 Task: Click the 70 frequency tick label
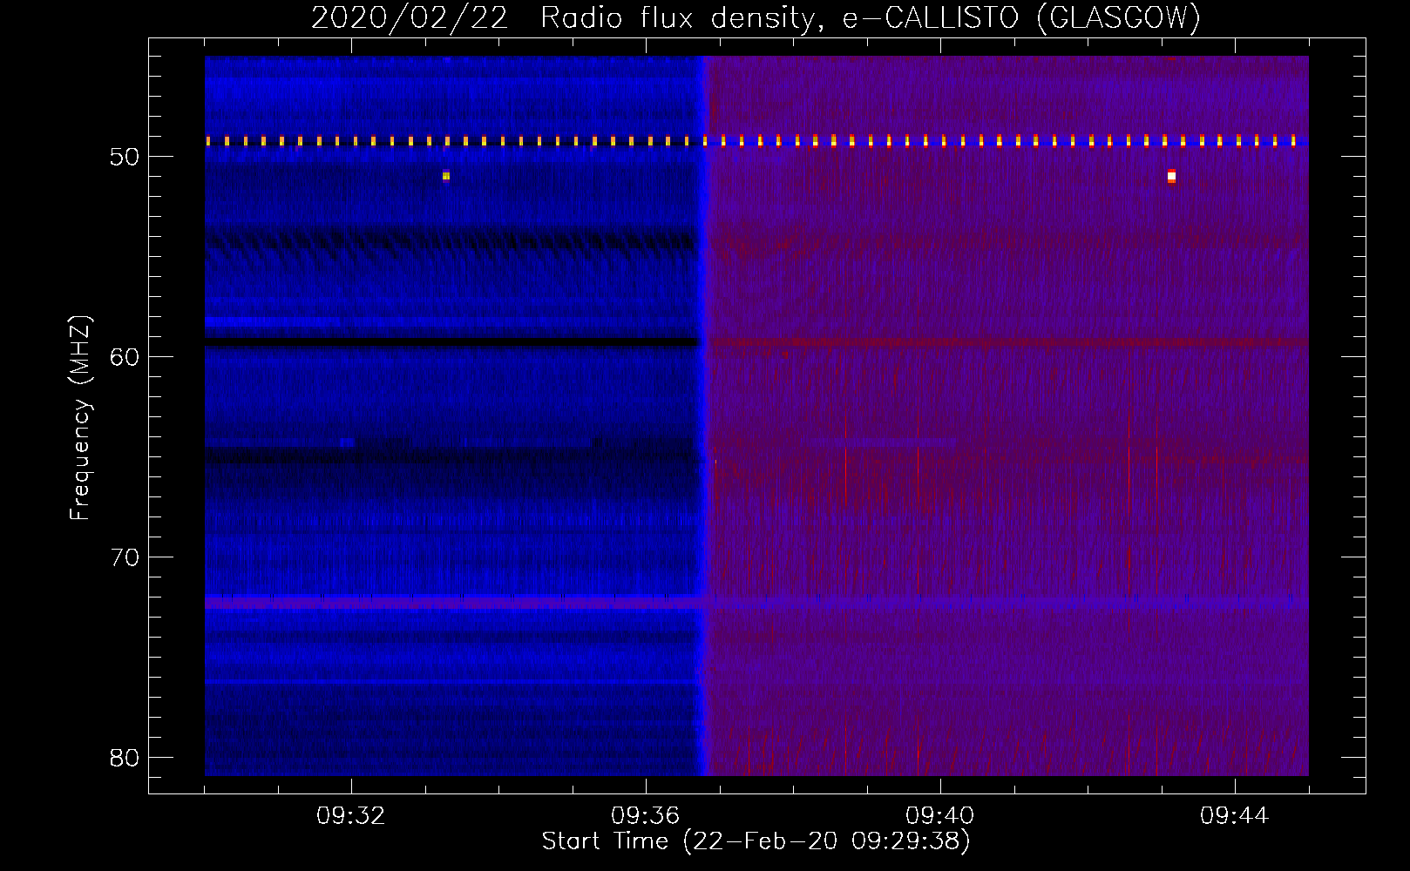125,557
